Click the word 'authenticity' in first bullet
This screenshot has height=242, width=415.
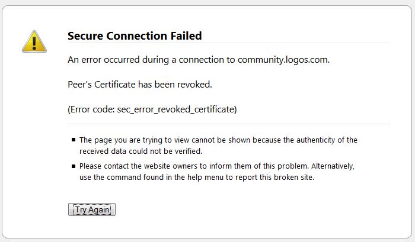click(x=316, y=140)
